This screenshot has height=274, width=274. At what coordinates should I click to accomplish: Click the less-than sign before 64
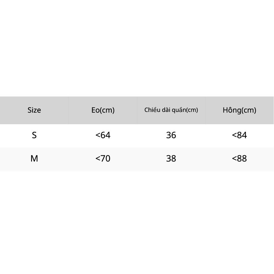coord(98,135)
